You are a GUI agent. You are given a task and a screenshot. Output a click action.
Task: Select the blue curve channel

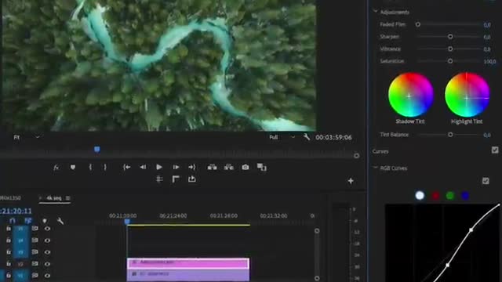coord(465,195)
